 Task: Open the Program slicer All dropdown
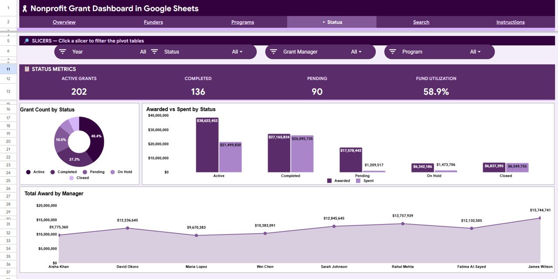pos(475,52)
